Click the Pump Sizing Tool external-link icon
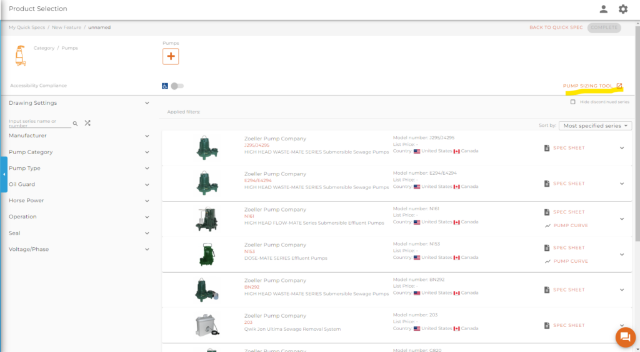The height and width of the screenshot is (352, 640). [619, 86]
